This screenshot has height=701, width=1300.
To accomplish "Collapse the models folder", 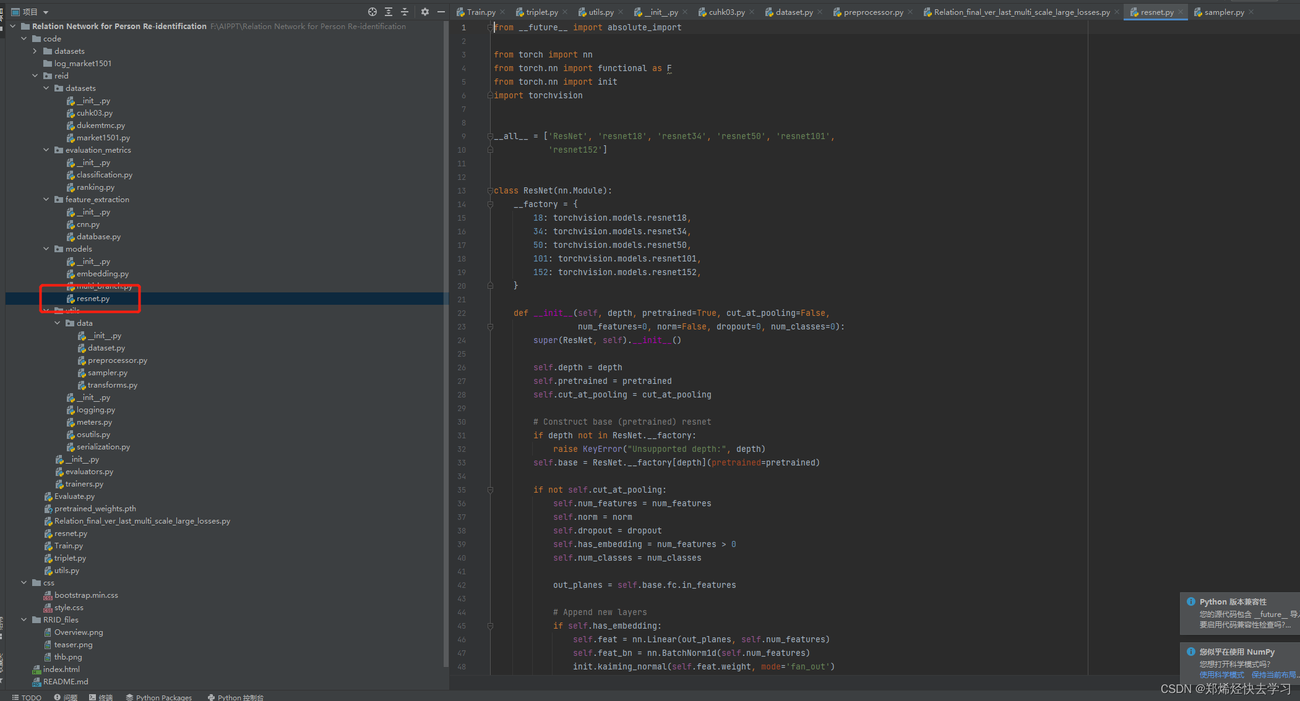I will [46, 249].
